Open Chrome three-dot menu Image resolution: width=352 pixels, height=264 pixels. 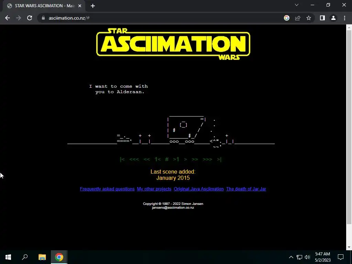point(344,18)
